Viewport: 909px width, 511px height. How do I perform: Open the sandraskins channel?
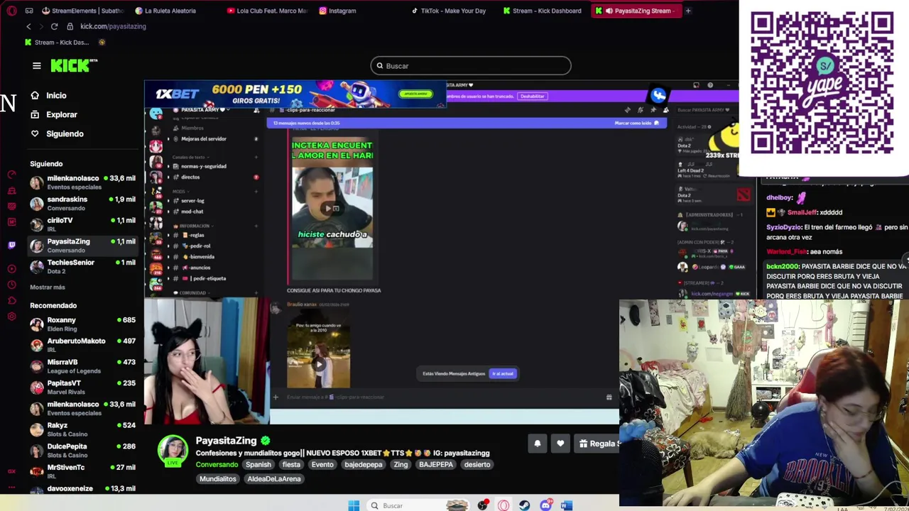coord(82,204)
